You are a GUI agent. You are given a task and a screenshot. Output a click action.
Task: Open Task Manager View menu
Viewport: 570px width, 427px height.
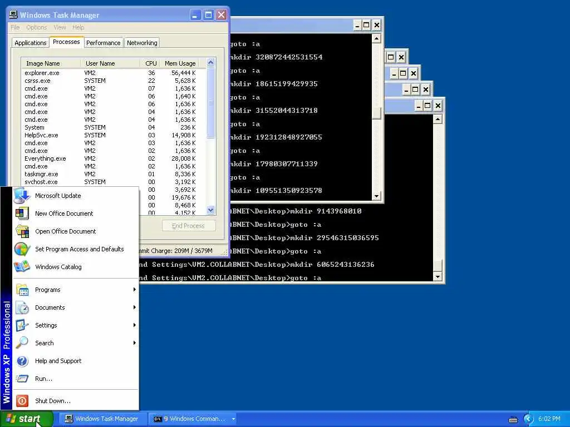tap(60, 27)
